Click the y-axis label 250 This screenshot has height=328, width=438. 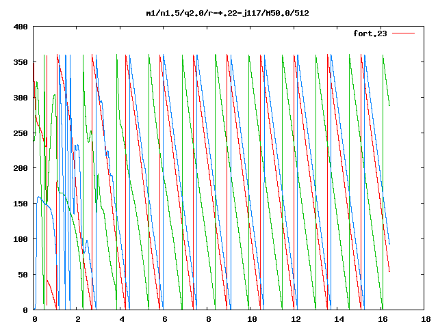(21, 133)
